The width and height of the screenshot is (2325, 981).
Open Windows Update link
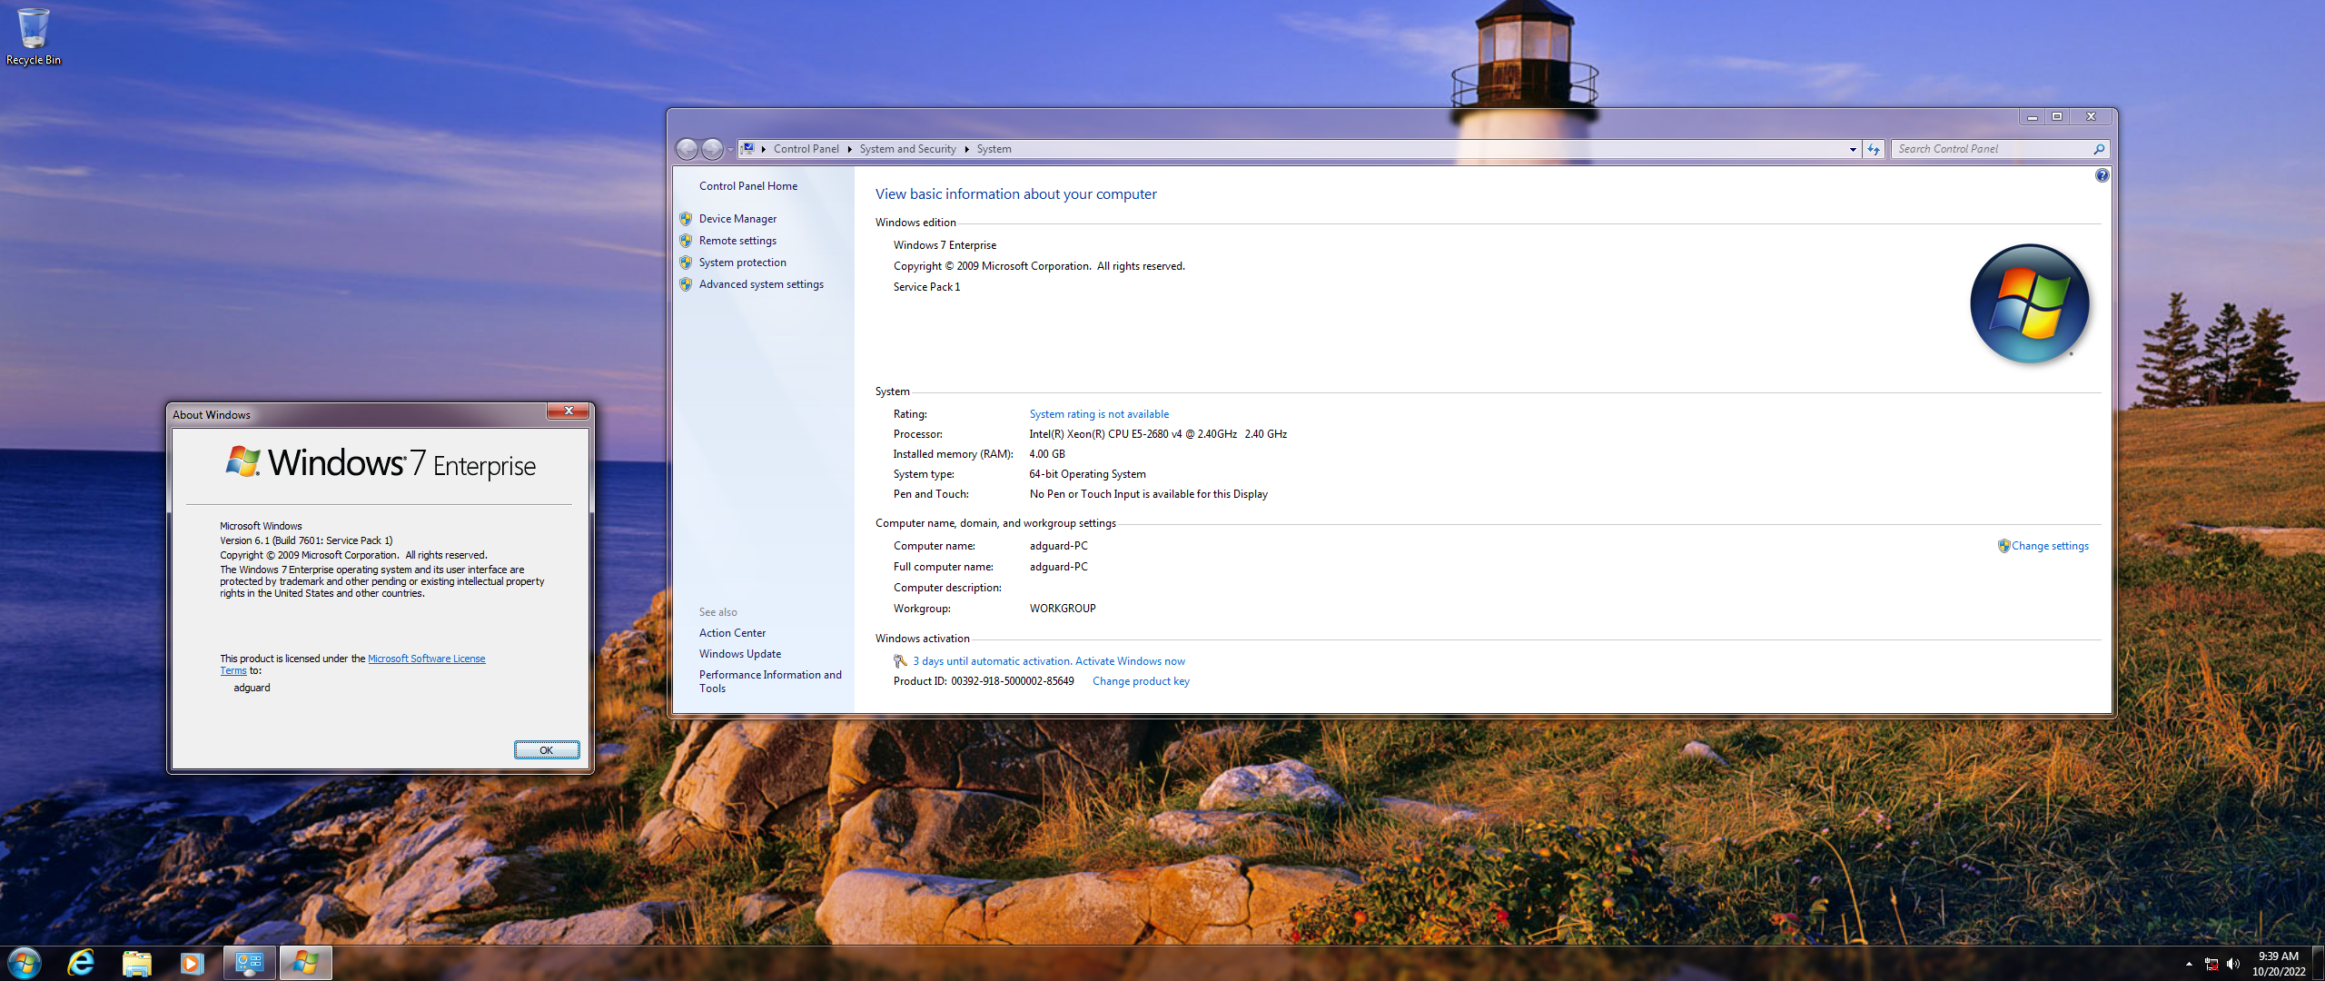[739, 654]
